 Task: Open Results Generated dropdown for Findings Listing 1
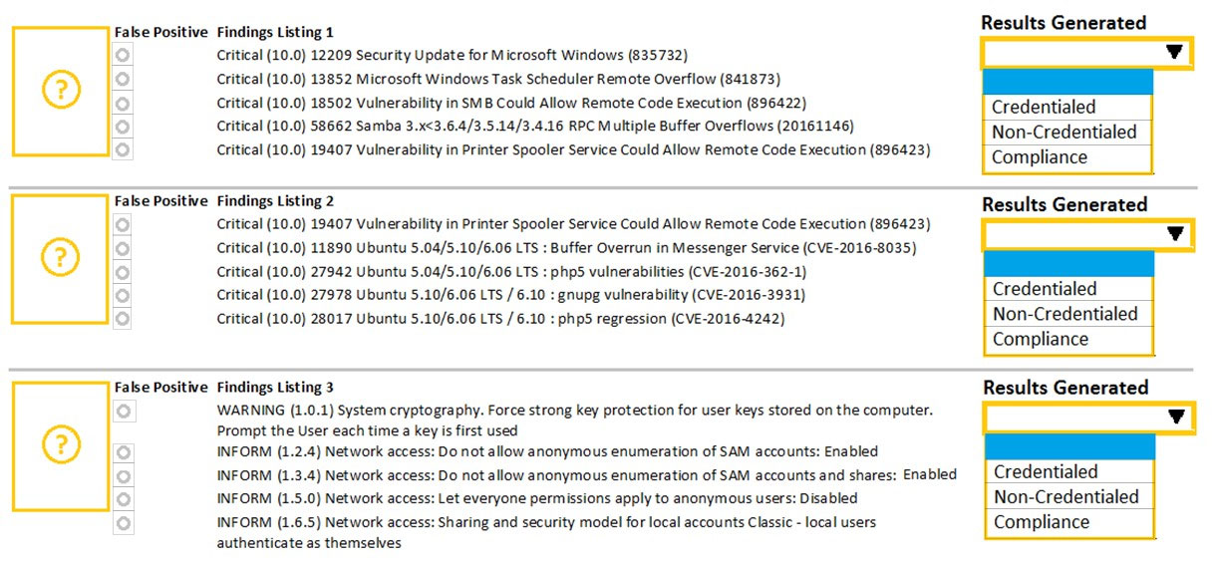(x=1086, y=53)
